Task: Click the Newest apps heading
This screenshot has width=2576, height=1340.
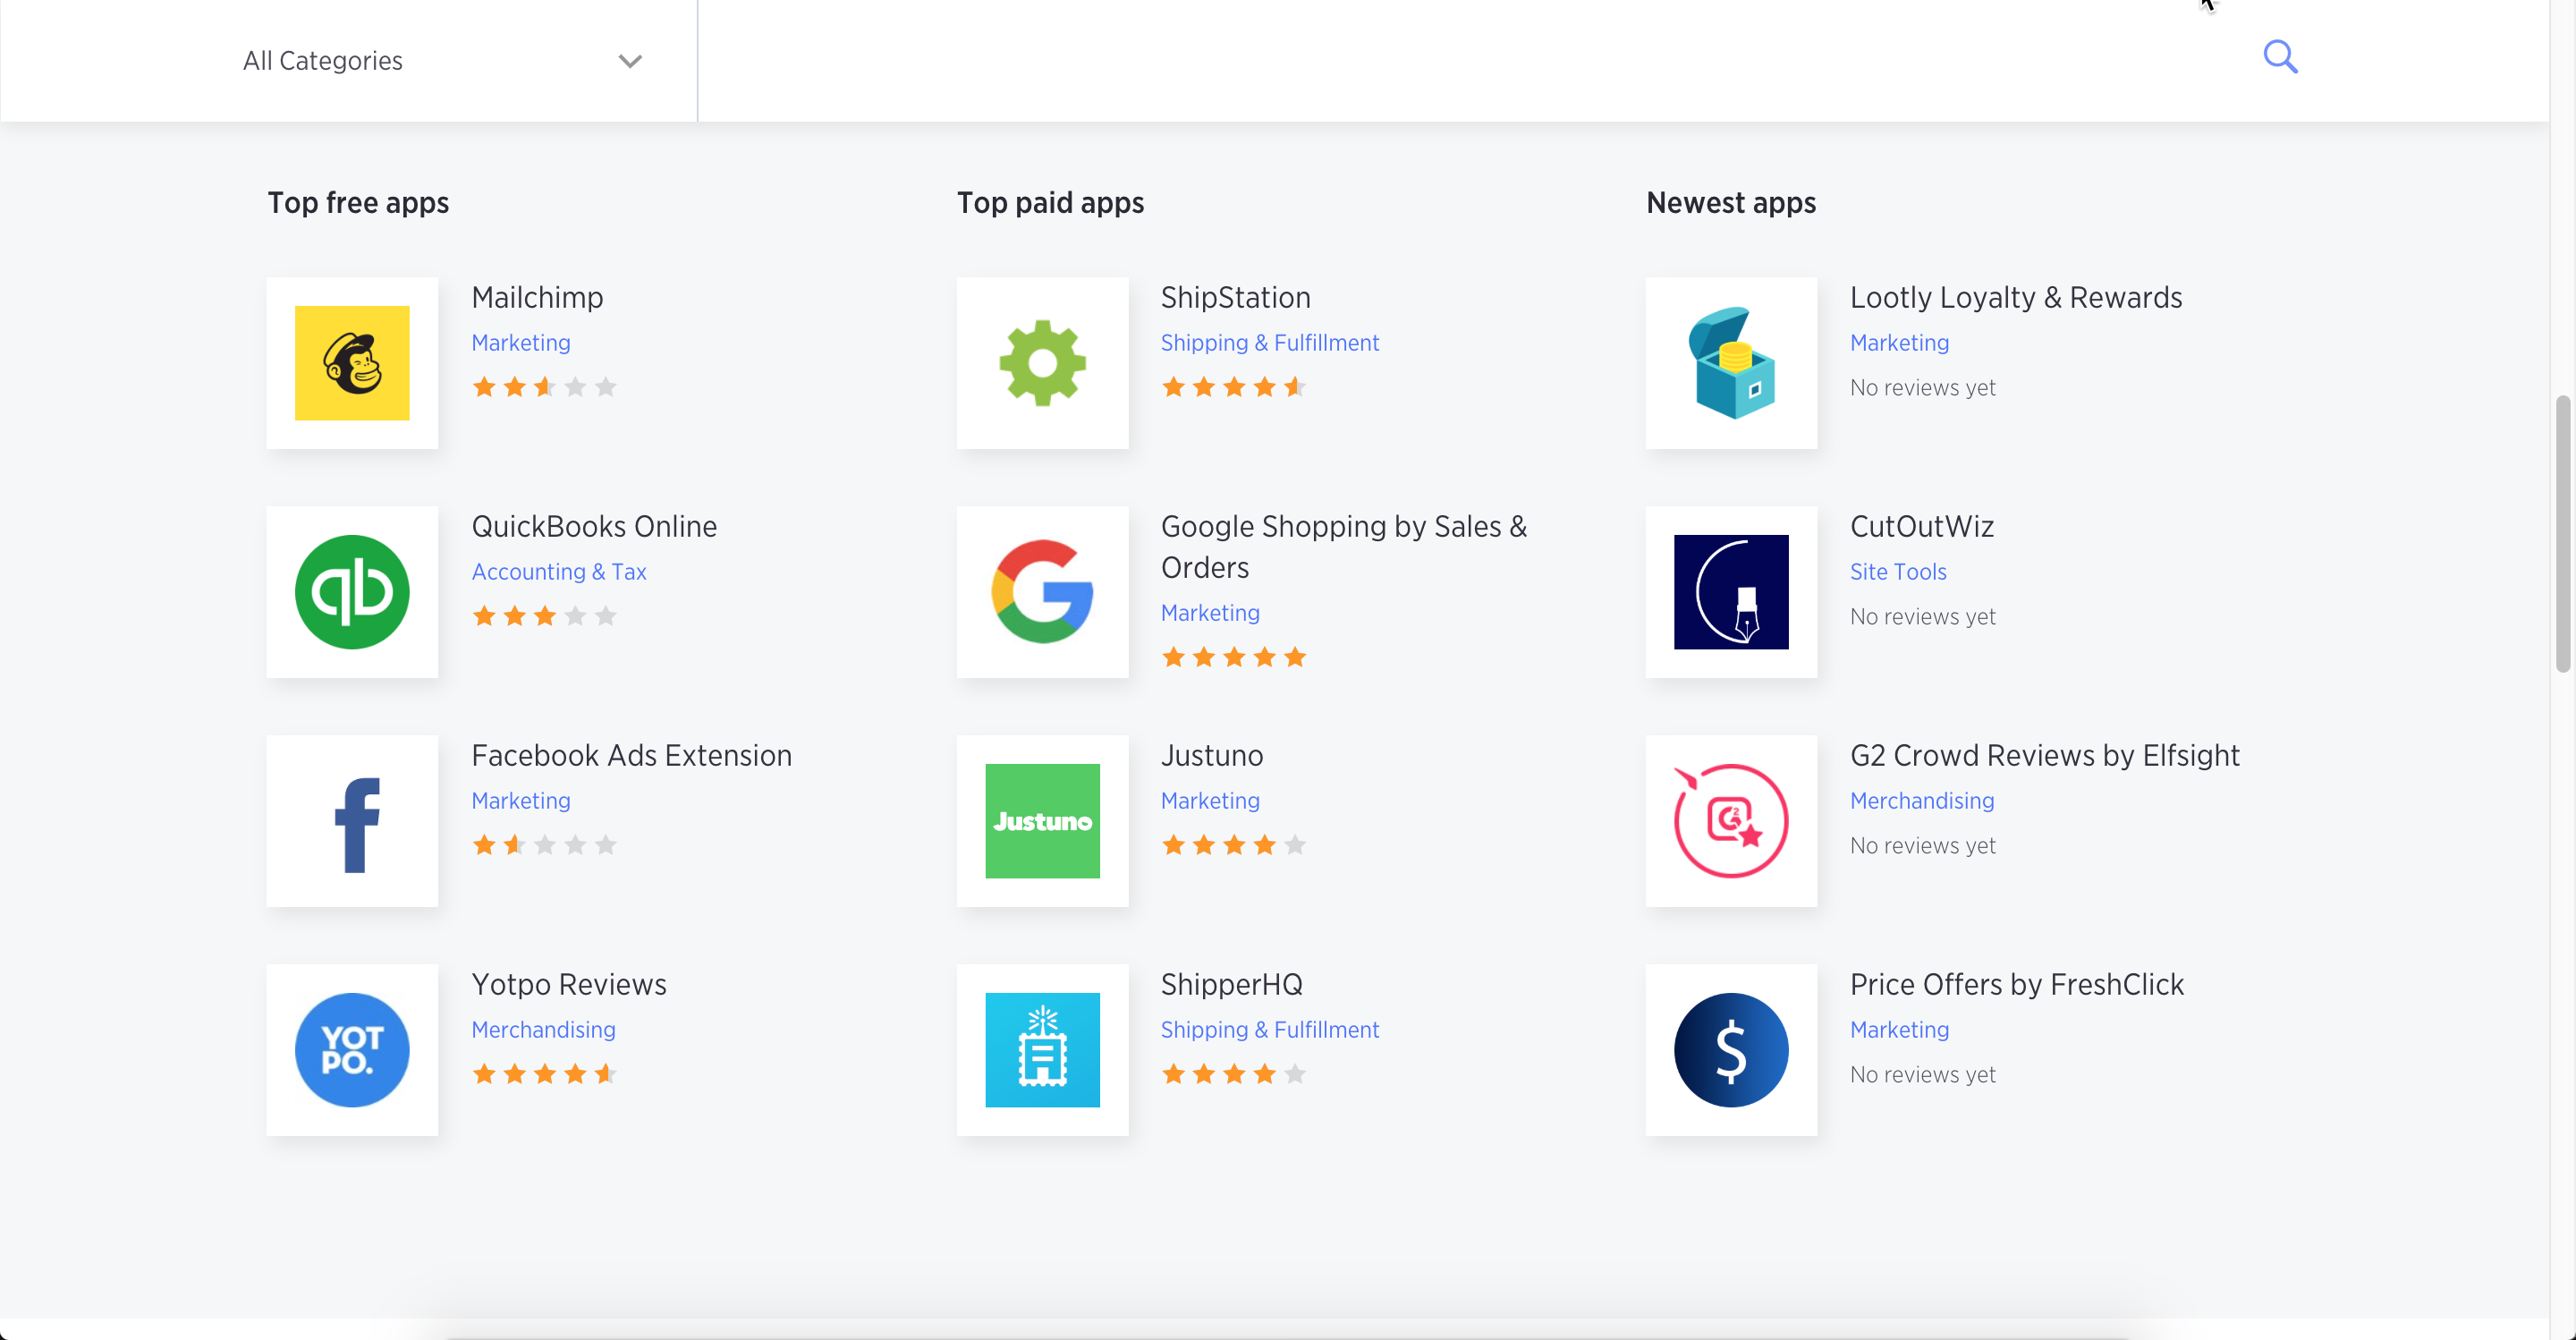Action: coord(1731,203)
